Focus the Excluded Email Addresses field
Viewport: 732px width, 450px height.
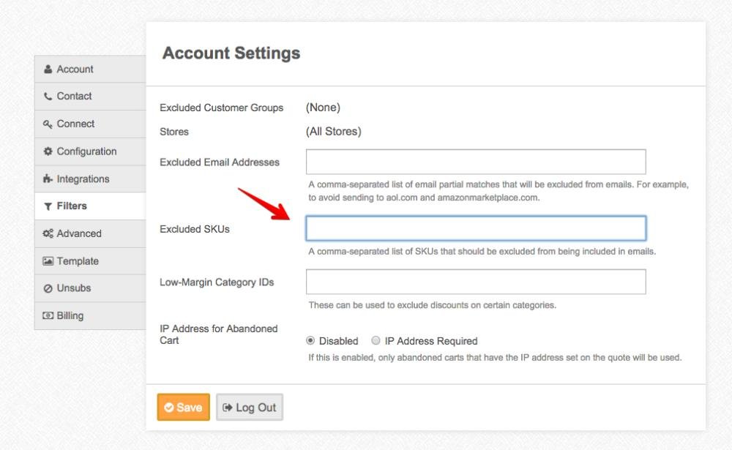pos(475,162)
